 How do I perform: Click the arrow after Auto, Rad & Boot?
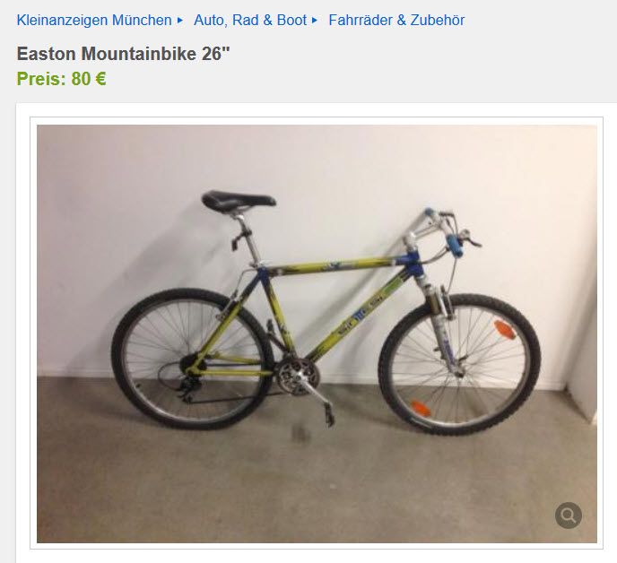[x=315, y=20]
